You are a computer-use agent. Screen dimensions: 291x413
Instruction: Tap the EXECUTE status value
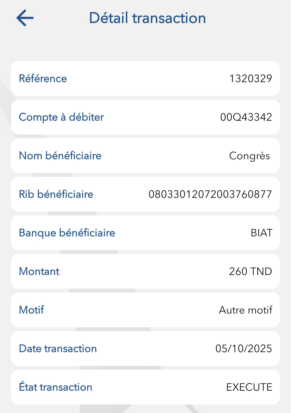pyautogui.click(x=249, y=387)
